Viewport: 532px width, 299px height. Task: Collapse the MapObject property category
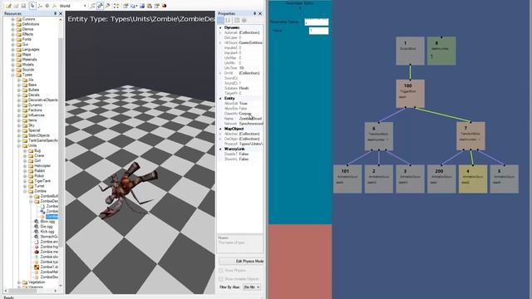(x=220, y=129)
